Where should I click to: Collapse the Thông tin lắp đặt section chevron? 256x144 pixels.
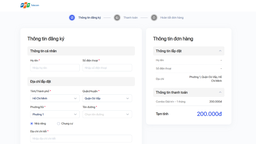(x=220, y=51)
